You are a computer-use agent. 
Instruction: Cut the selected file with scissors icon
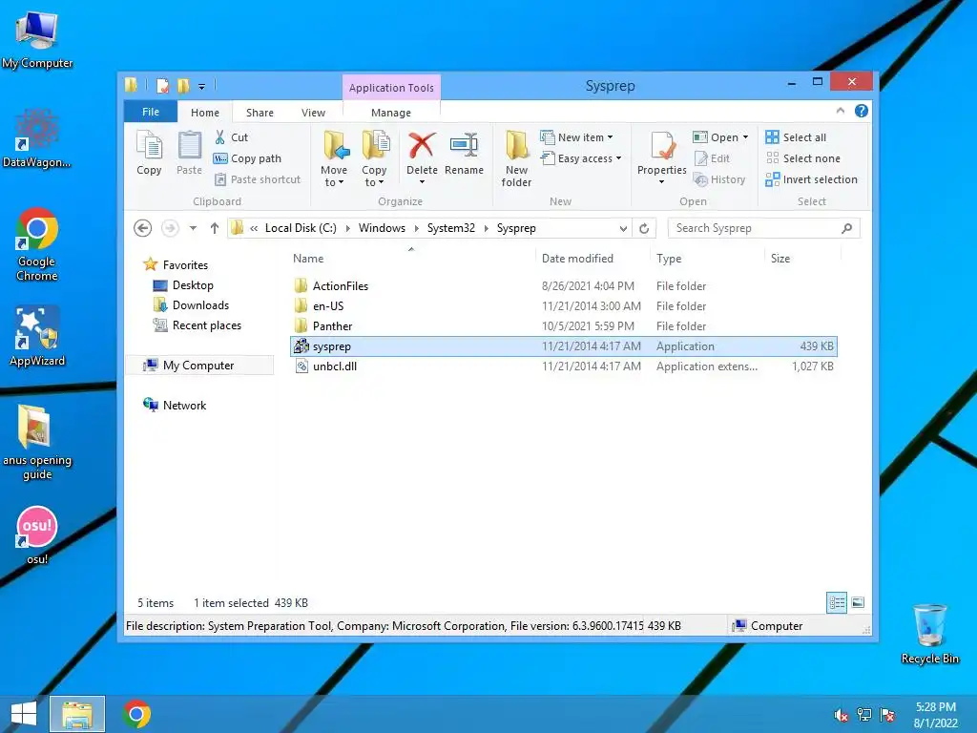(231, 137)
